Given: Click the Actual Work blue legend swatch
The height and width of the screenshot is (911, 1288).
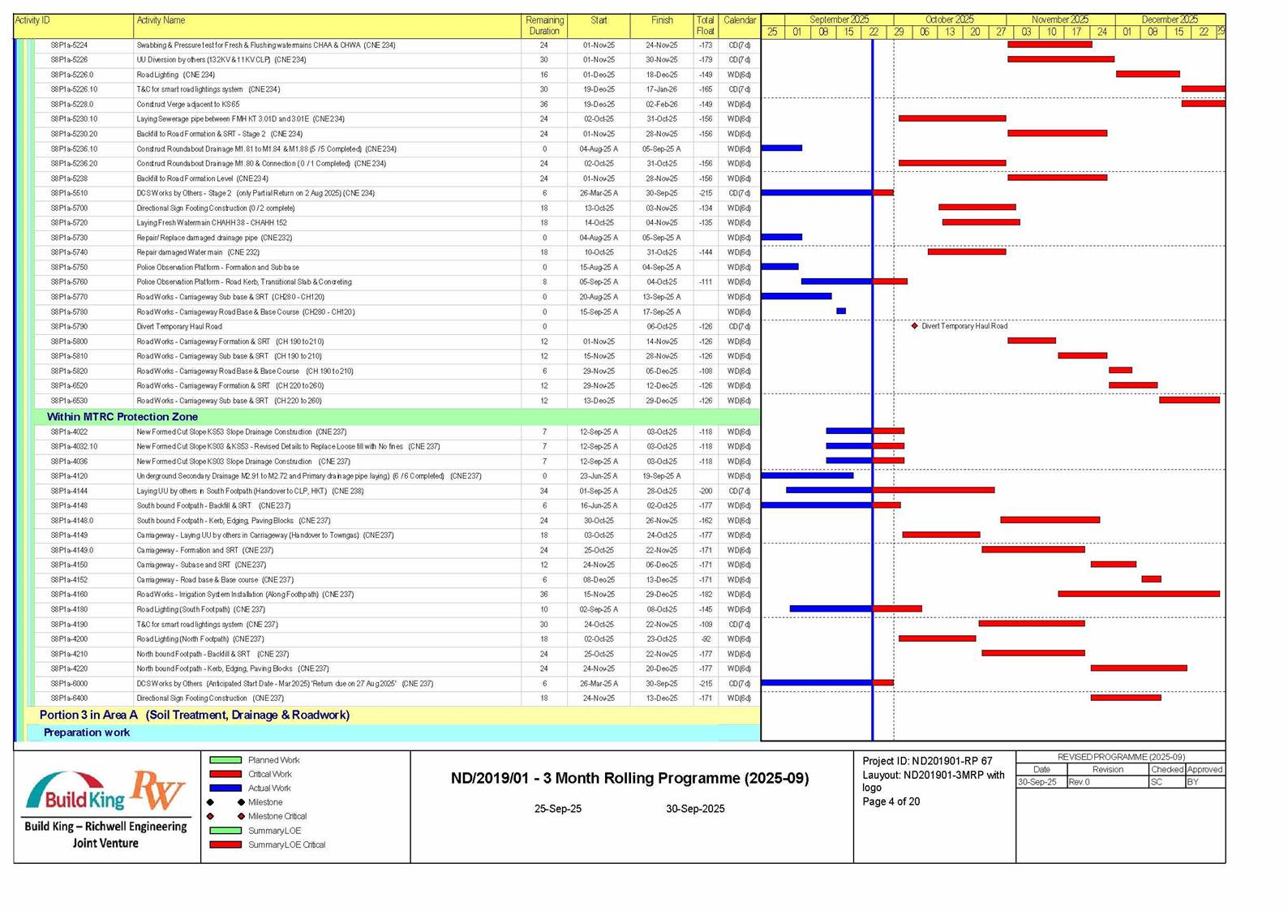Looking at the screenshot, I should (225, 789).
